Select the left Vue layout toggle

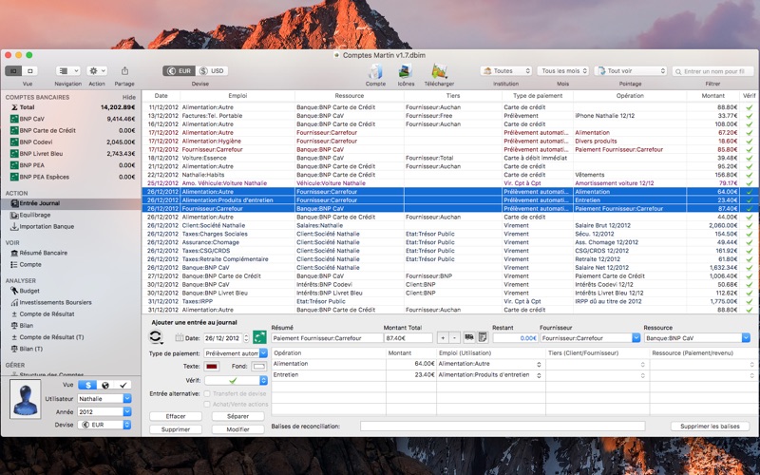(x=13, y=70)
